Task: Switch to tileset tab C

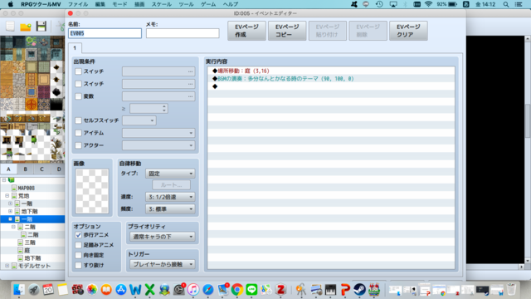Action: click(41, 169)
